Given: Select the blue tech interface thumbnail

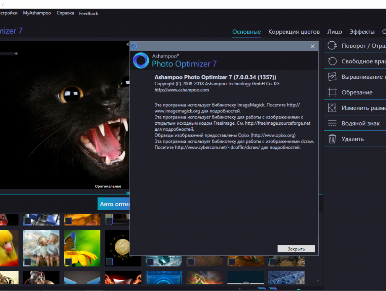Looking at the screenshot, I should point(164,278).
